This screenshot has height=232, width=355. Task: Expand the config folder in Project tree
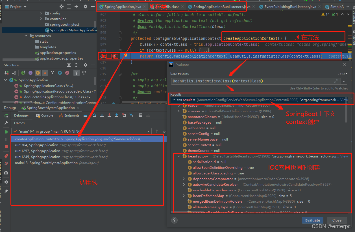point(41,13)
